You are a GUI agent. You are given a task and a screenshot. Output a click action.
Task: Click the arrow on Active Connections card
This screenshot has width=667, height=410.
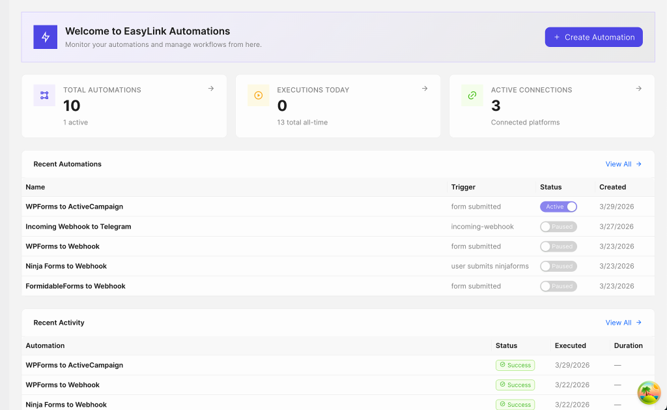(639, 89)
